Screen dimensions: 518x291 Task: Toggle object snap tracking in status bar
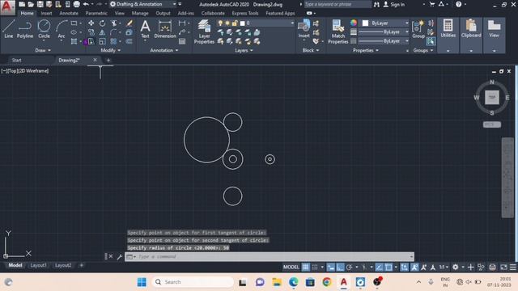coord(379,267)
